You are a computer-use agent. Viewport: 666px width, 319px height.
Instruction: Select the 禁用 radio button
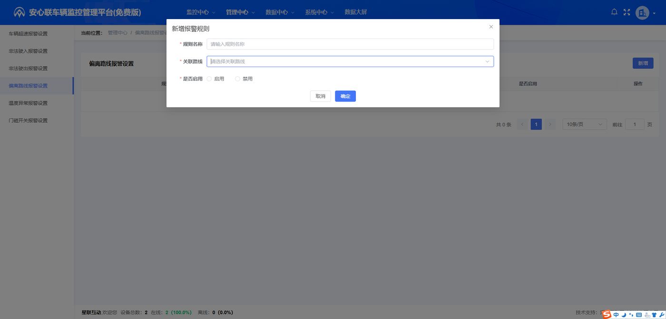click(244, 79)
